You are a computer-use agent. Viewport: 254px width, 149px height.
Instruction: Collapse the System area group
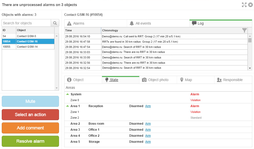[67, 94]
